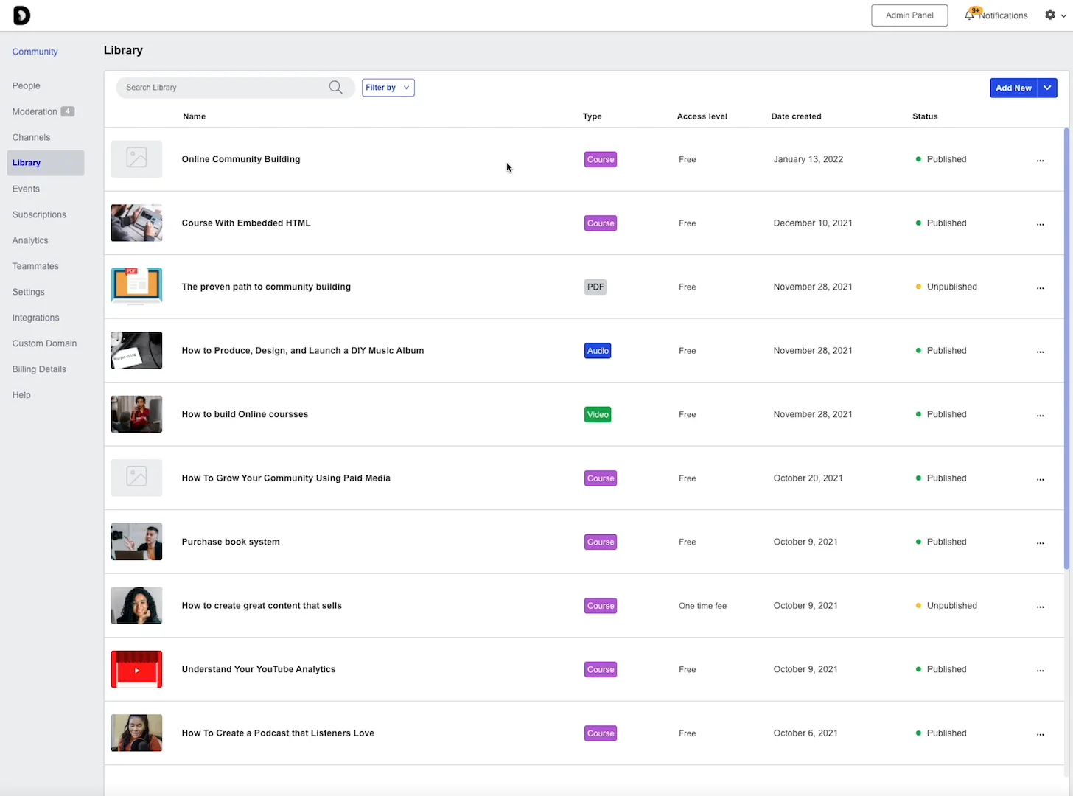1073x796 pixels.
Task: Open Teammates in the sidebar
Action: [35, 267]
